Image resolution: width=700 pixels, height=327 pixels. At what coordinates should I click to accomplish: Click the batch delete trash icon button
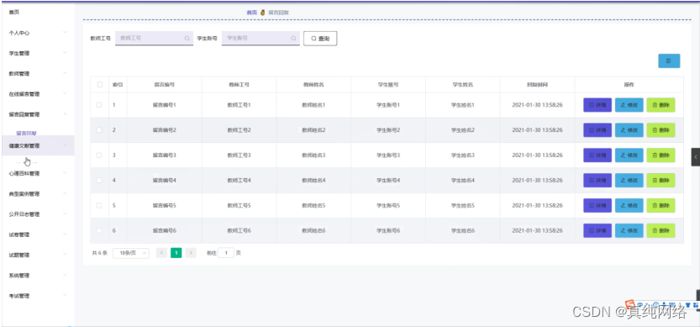click(669, 61)
